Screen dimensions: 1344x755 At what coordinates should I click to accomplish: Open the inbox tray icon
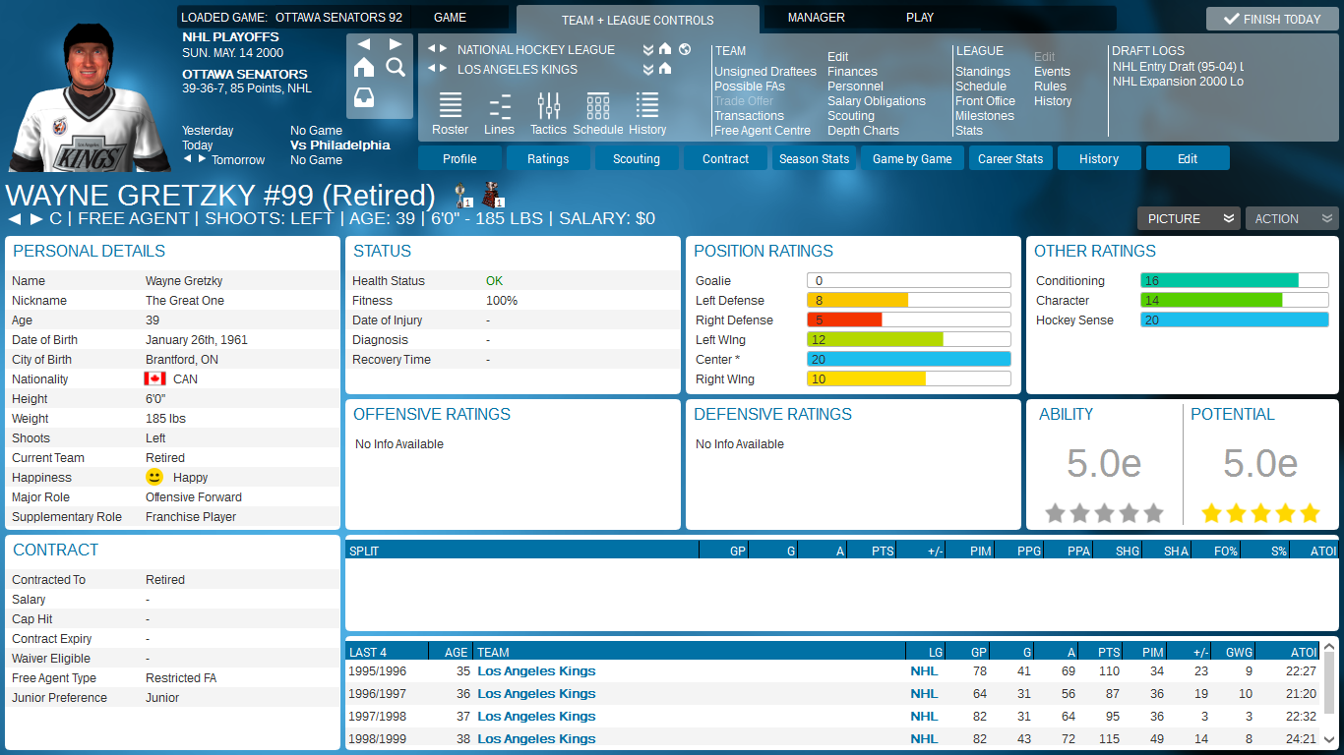point(364,98)
